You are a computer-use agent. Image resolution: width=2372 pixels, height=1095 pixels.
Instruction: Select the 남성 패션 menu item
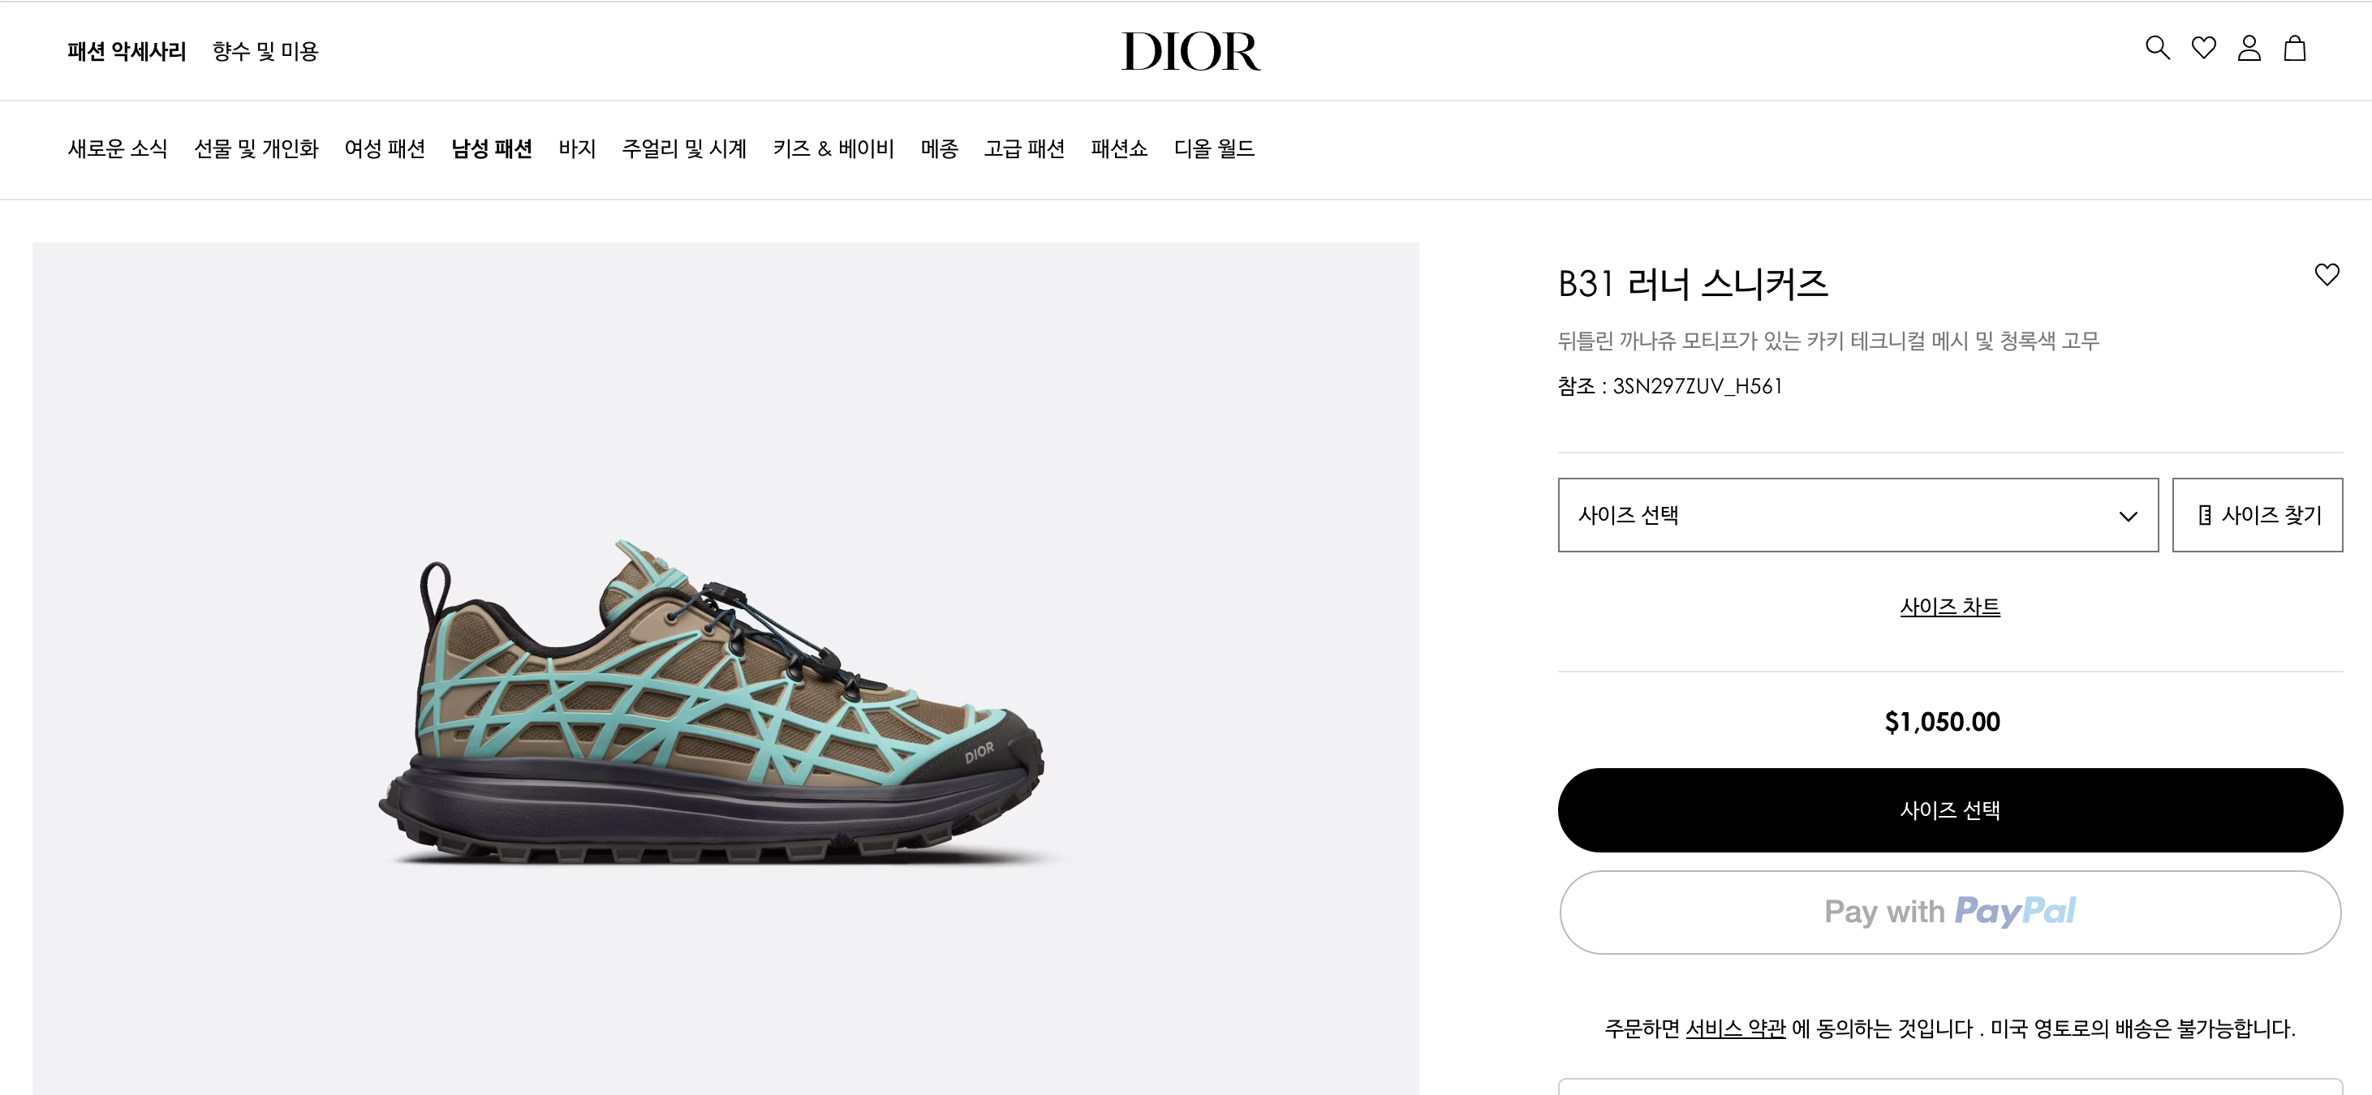click(x=492, y=149)
